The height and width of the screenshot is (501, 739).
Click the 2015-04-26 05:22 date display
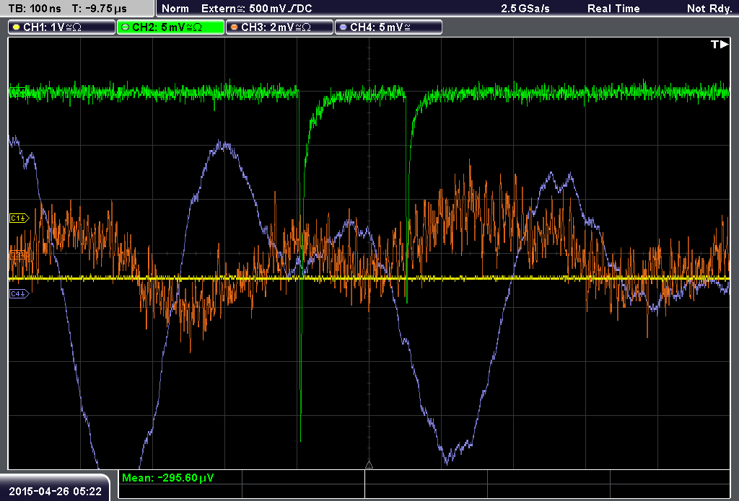[x=55, y=492]
